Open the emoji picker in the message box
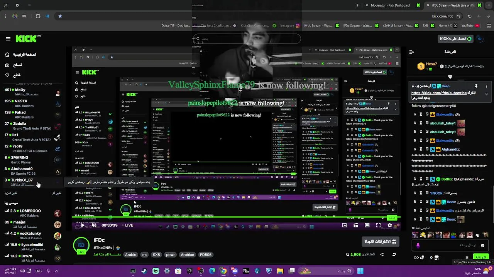The width and height of the screenshot is (494, 277). [x=482, y=245]
